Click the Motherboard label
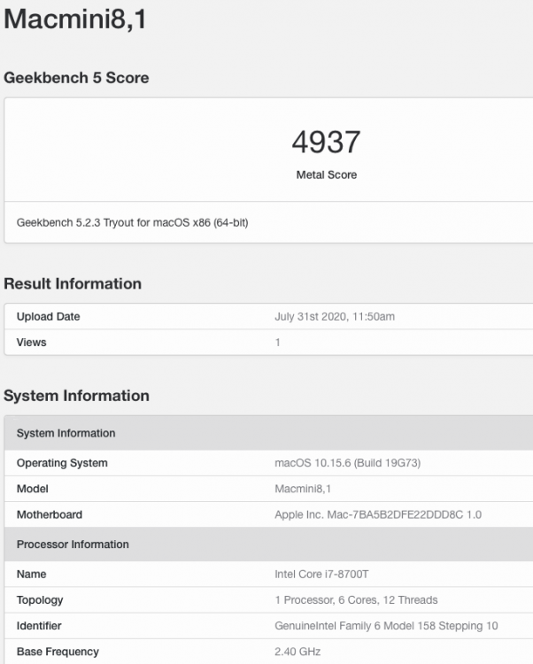Screen dimensions: 533x664 pos(50,514)
